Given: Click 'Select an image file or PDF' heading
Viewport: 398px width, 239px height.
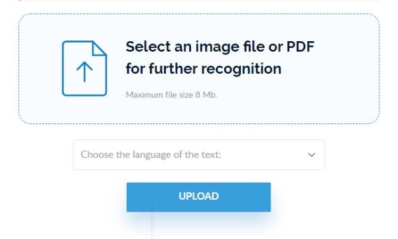Looking at the screenshot, I should pyautogui.click(x=220, y=46).
